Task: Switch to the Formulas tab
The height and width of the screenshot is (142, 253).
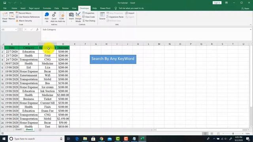Action: 47,8
